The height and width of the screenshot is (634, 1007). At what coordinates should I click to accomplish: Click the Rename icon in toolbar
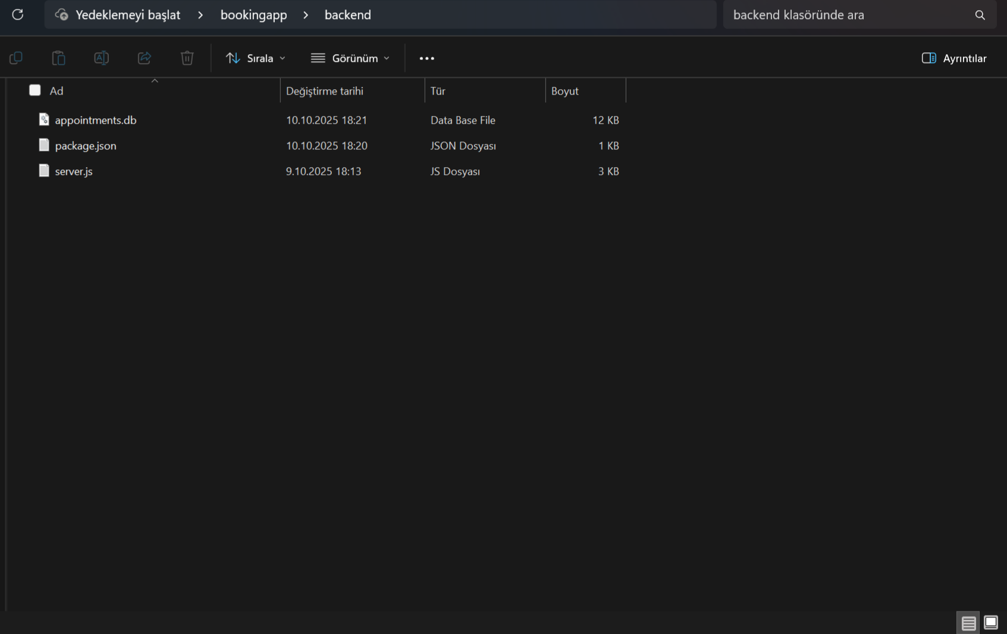tap(101, 58)
